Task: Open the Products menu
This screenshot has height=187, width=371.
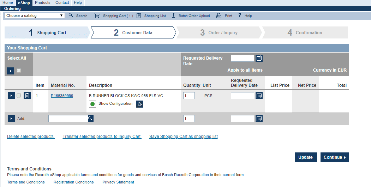Action: [x=42, y=2]
